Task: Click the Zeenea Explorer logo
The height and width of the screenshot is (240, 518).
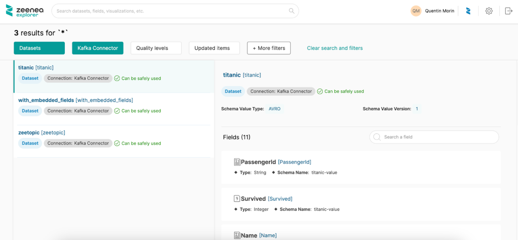Action: pos(25,11)
